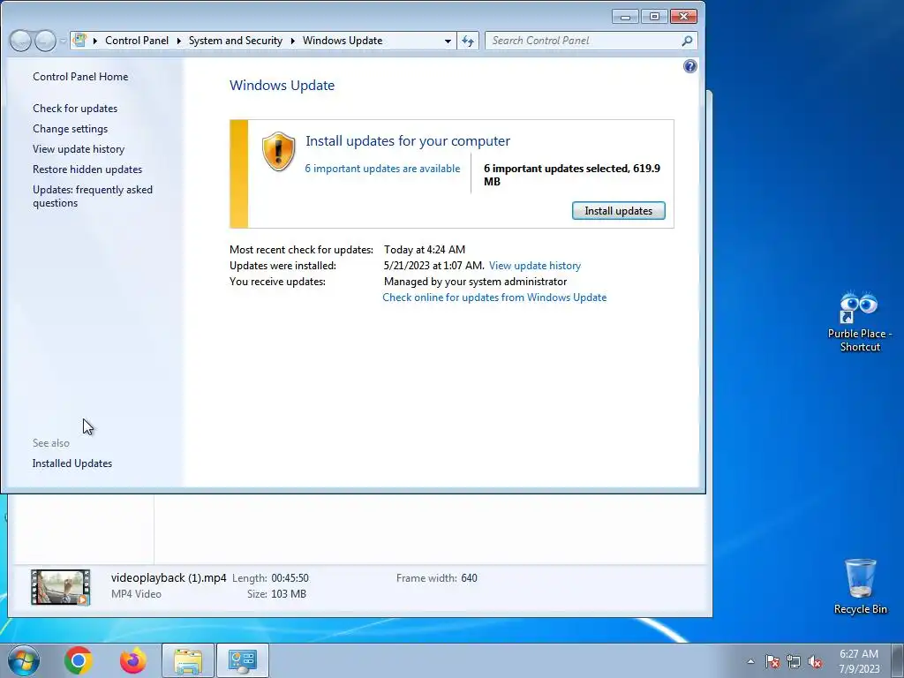Click the Forward navigation arrow
Screen dimensions: 904x678
45,41
